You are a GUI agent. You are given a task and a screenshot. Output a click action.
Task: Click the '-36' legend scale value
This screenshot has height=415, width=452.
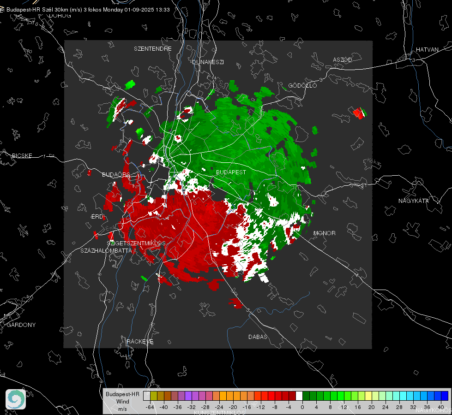178,407
